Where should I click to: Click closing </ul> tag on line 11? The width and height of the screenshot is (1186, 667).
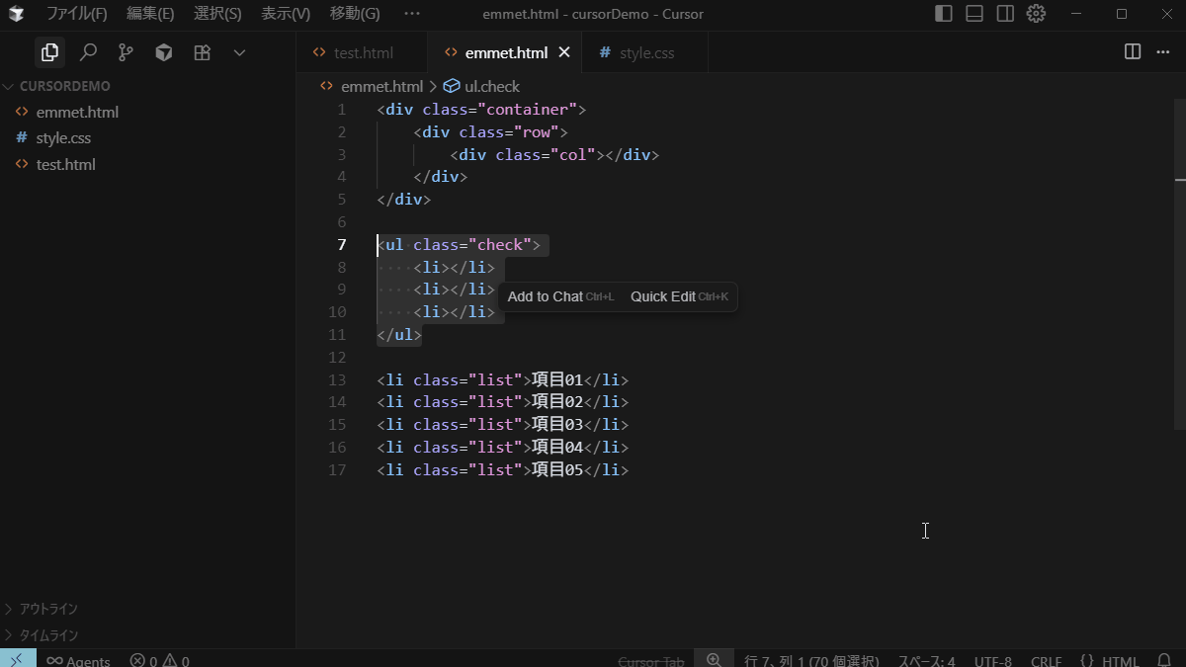(x=399, y=334)
